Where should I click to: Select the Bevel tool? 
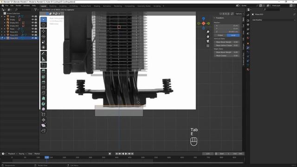44,82
